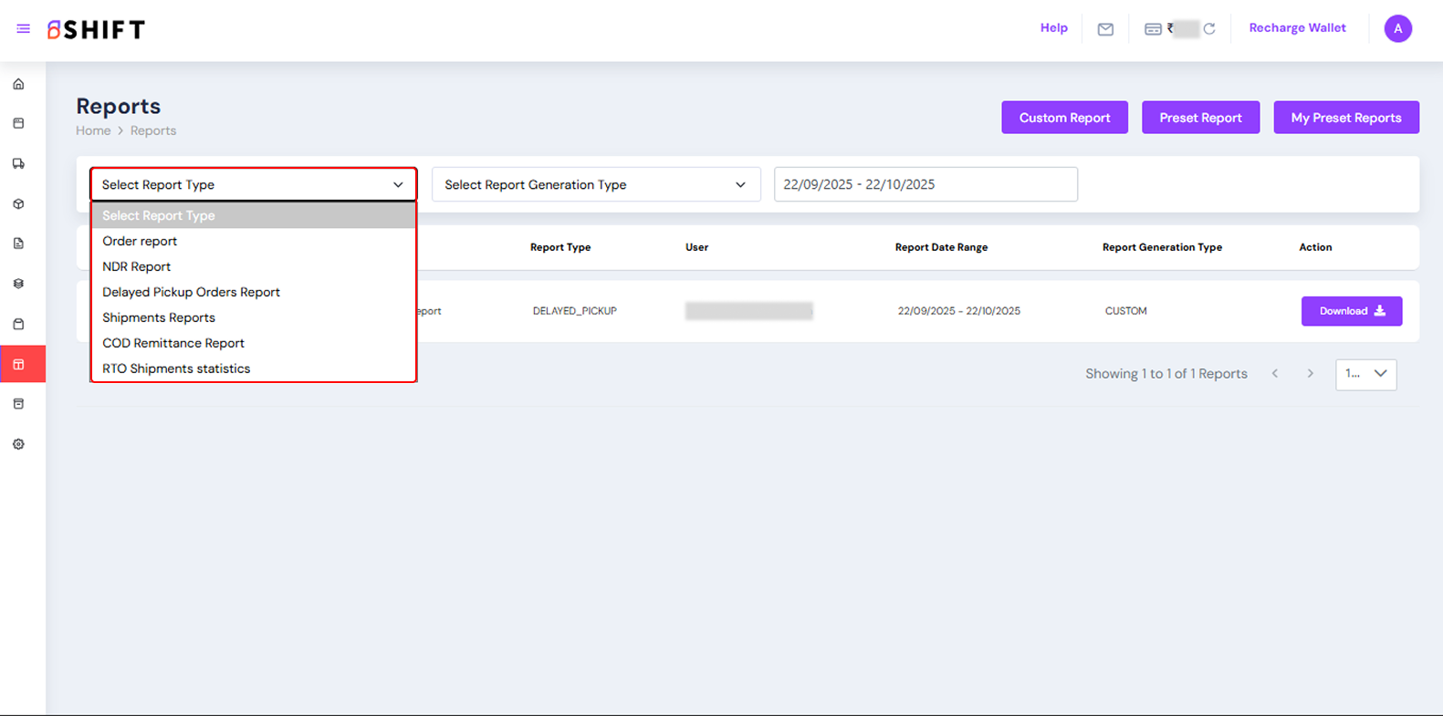Image resolution: width=1443 pixels, height=716 pixels.
Task: Expand Select Report Generation Type dropdown
Action: point(595,184)
